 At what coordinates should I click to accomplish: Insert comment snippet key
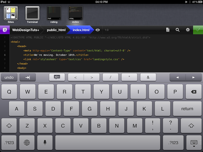pos(57,77)
